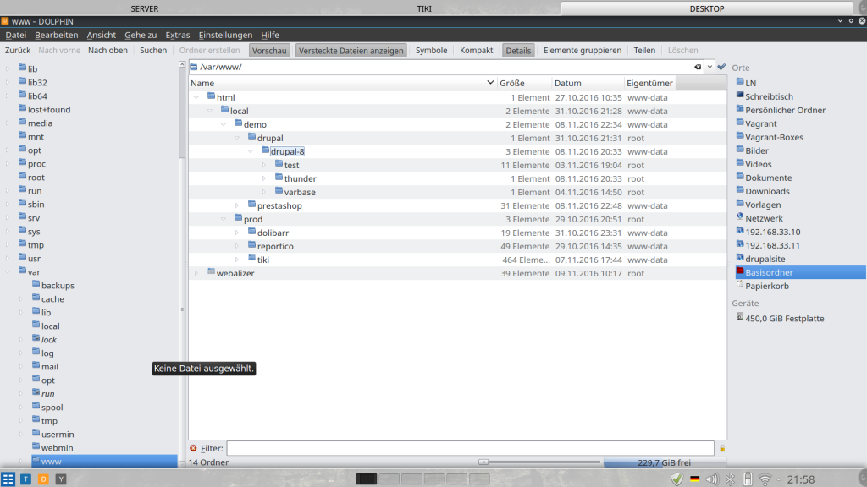Click the Nach oben button

[108, 50]
